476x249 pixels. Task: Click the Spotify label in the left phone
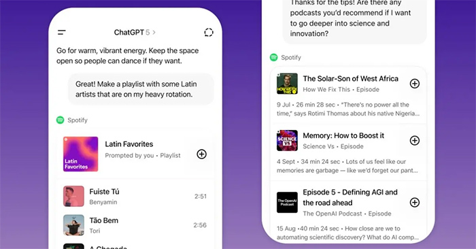point(78,120)
